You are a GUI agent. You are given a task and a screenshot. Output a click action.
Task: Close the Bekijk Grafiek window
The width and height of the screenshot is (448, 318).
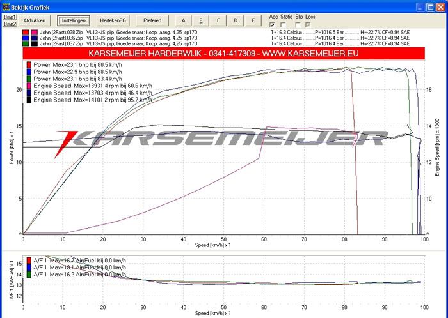coord(441,7)
